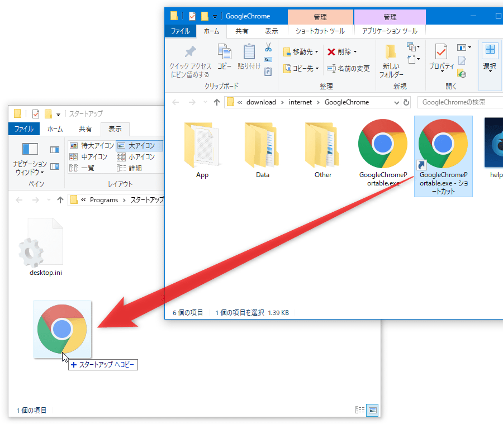Select the Data folder
The width and height of the screenshot is (503, 424).
(x=263, y=150)
